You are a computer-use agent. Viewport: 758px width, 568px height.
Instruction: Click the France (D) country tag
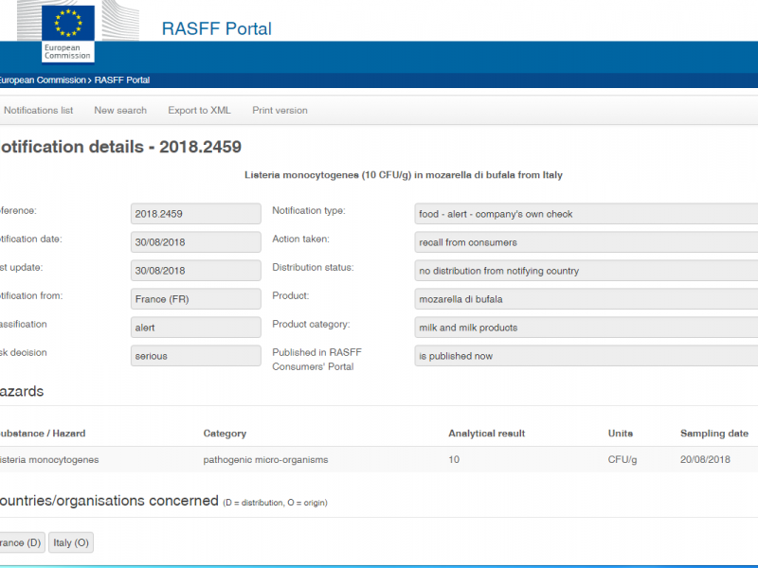[22, 542]
